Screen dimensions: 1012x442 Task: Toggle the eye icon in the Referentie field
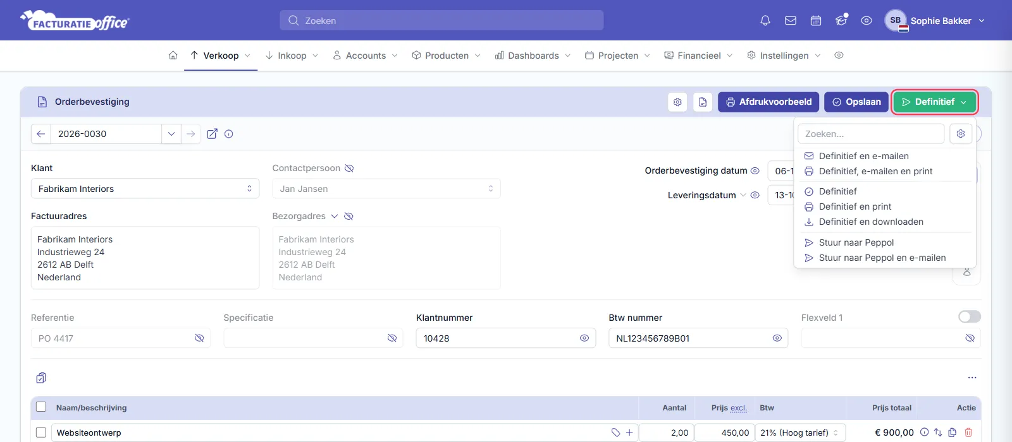[x=199, y=338]
